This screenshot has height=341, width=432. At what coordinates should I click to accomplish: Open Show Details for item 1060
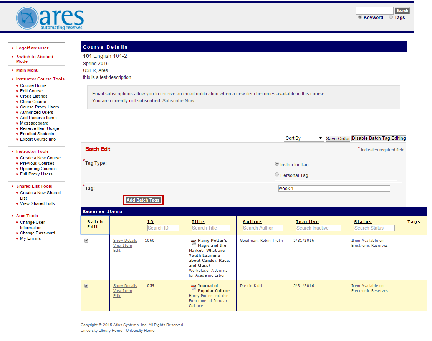pyautogui.click(x=125, y=240)
